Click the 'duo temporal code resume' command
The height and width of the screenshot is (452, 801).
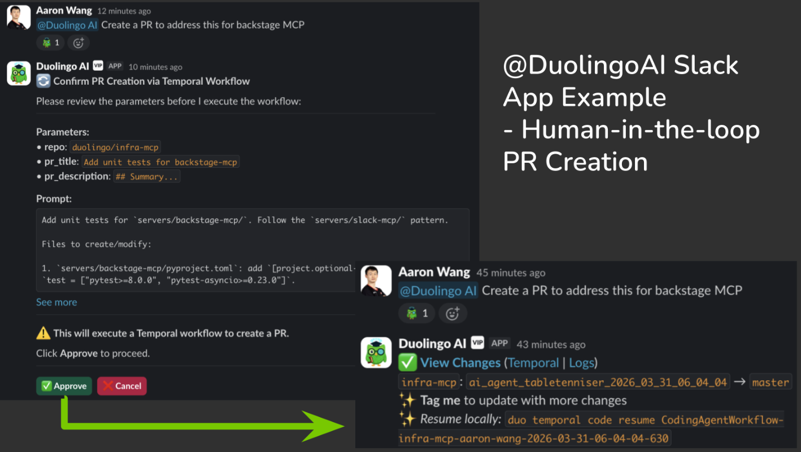(591, 429)
